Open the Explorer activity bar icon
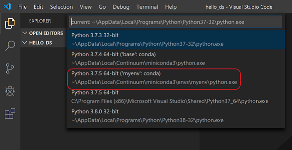The image size is (292, 150). coord(10,23)
